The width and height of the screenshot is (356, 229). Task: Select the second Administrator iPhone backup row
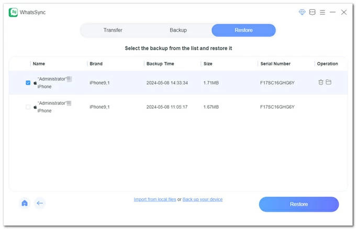(x=178, y=107)
